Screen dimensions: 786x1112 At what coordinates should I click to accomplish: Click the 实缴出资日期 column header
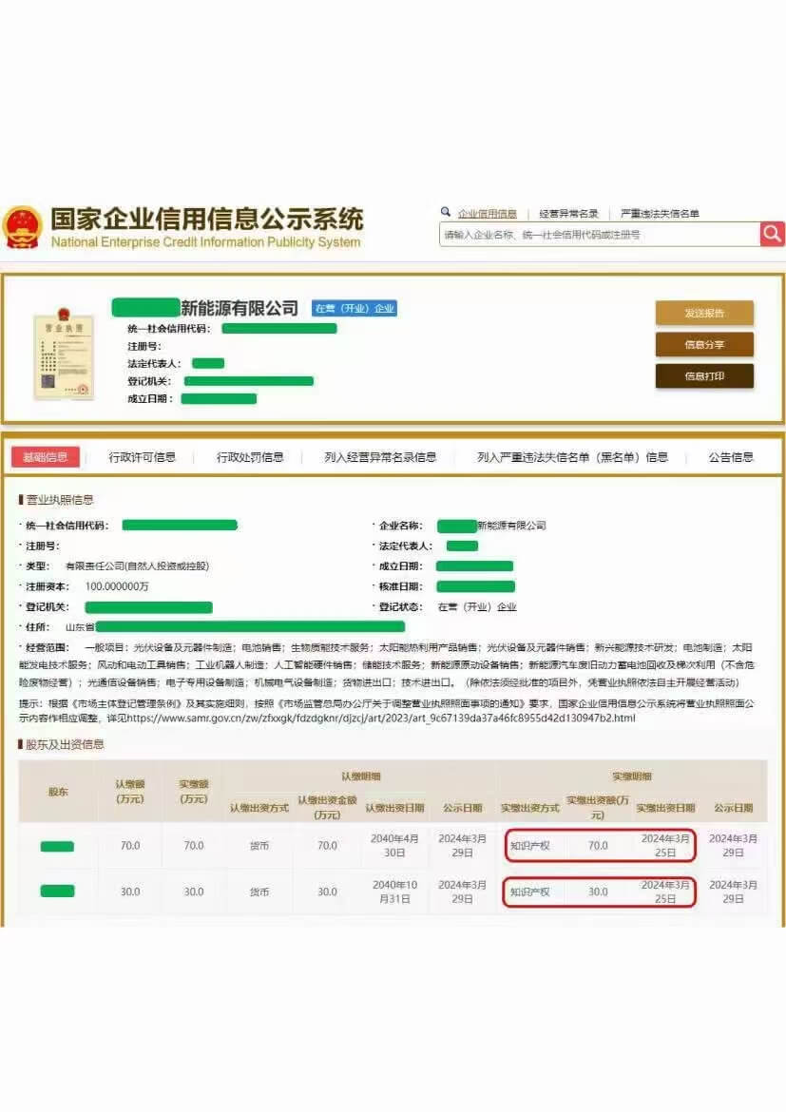click(665, 808)
